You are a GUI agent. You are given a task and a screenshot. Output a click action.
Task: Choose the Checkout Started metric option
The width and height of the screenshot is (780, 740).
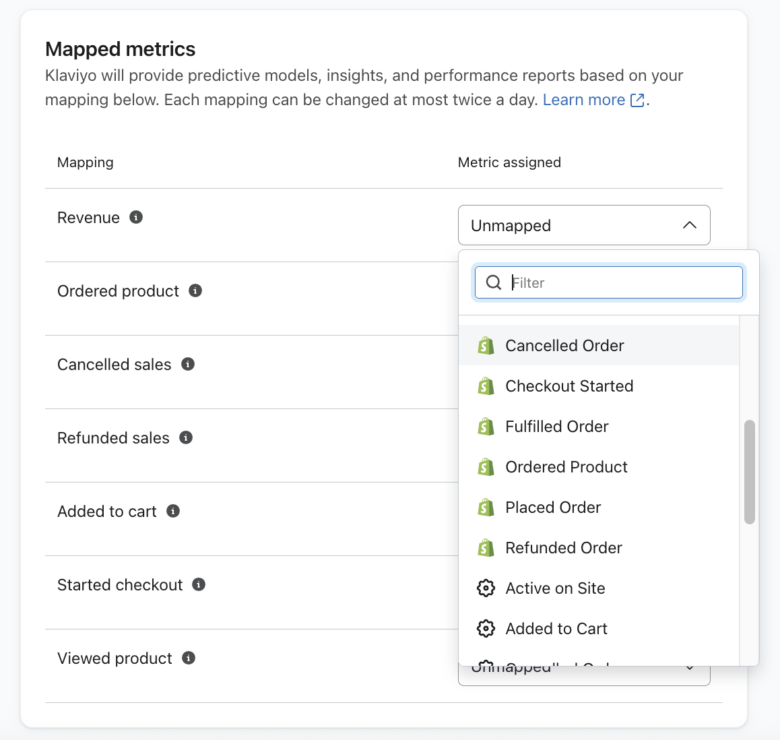point(569,386)
